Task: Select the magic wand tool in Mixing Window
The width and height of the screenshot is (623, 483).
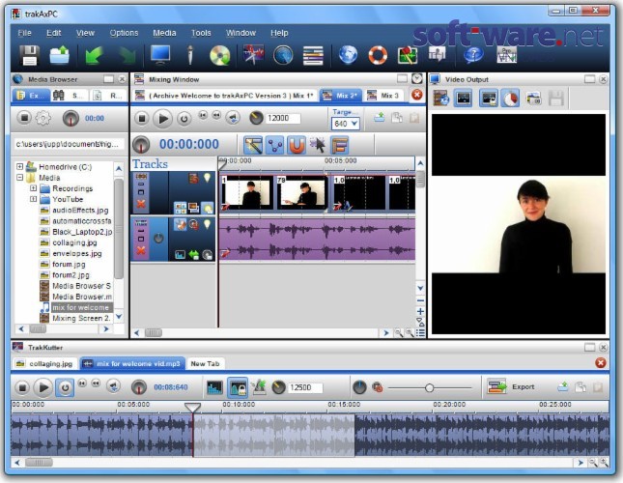Action: (253, 145)
